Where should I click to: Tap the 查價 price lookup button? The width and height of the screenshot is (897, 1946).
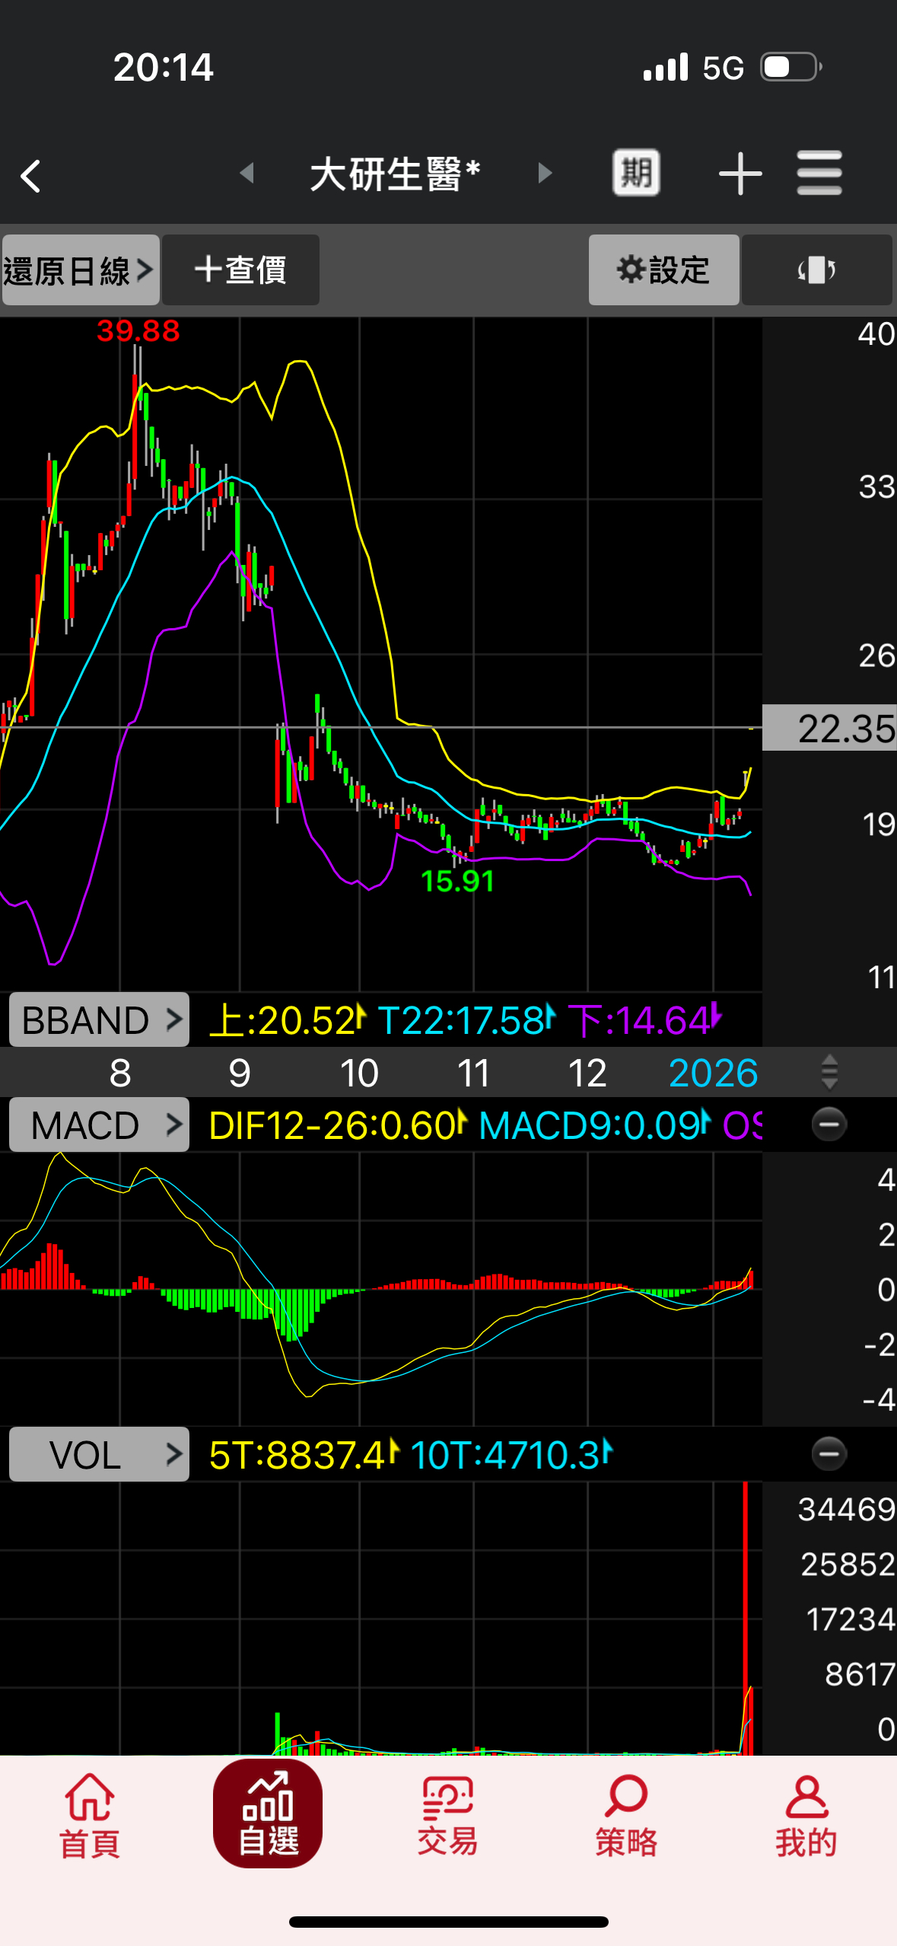pyautogui.click(x=240, y=270)
